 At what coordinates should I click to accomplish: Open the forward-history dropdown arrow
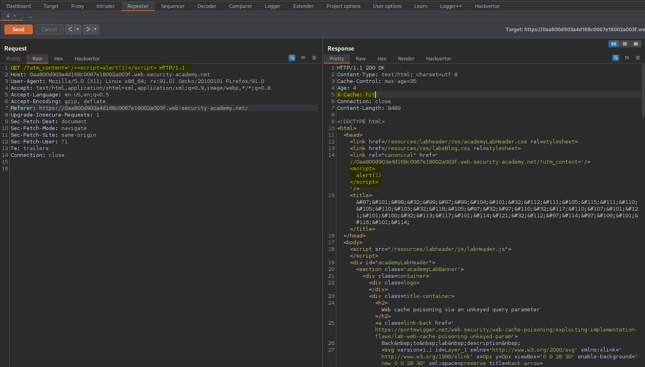[95, 29]
